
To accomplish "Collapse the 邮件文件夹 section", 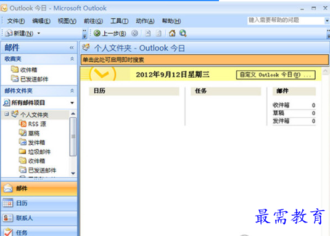I will (72, 91).
